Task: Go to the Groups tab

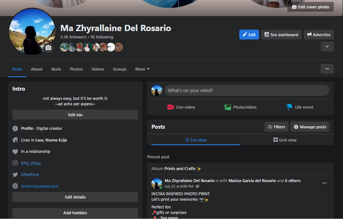Action: pyautogui.click(x=120, y=69)
